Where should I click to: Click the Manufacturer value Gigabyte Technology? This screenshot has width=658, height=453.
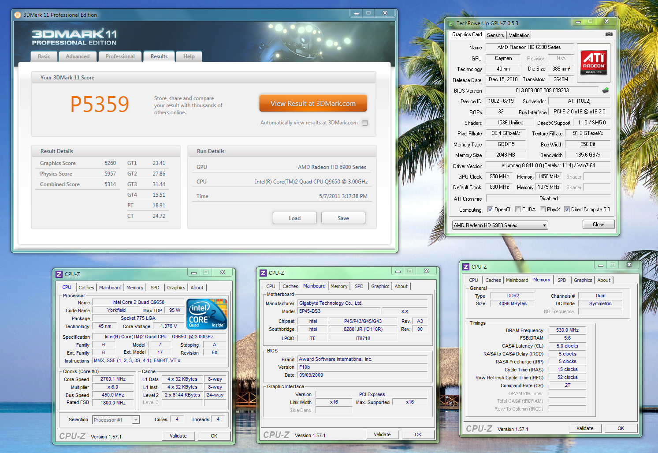(x=363, y=303)
